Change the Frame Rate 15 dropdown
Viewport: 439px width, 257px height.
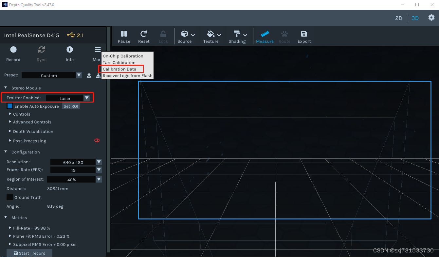(76, 170)
